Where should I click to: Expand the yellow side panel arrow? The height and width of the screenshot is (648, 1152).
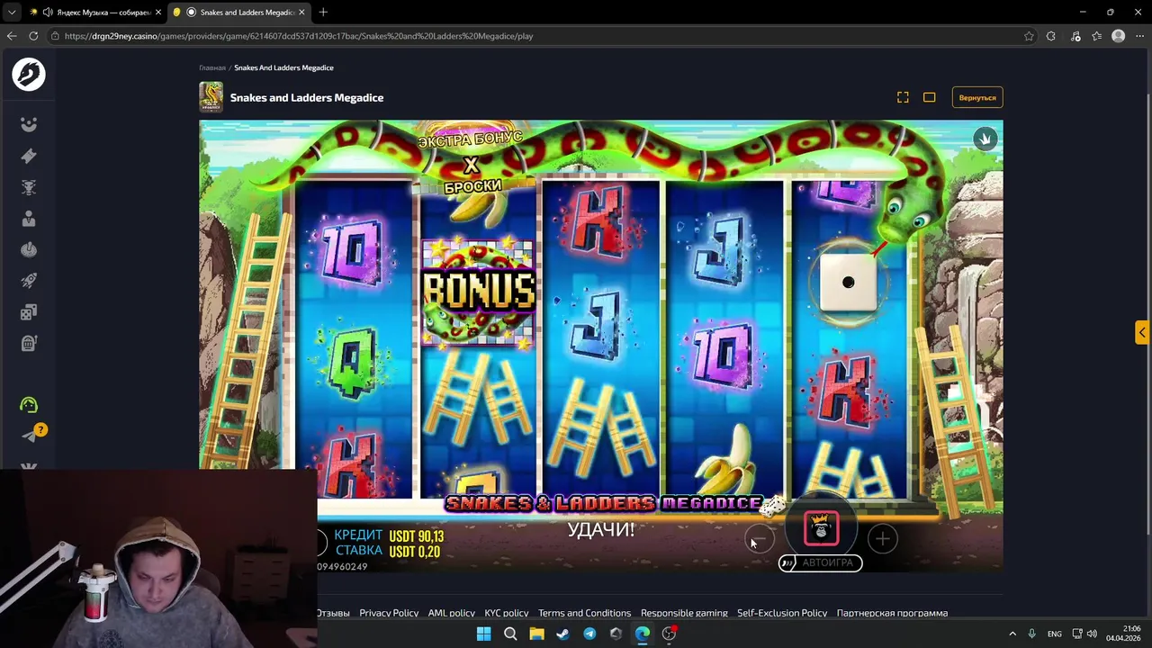coord(1141,332)
